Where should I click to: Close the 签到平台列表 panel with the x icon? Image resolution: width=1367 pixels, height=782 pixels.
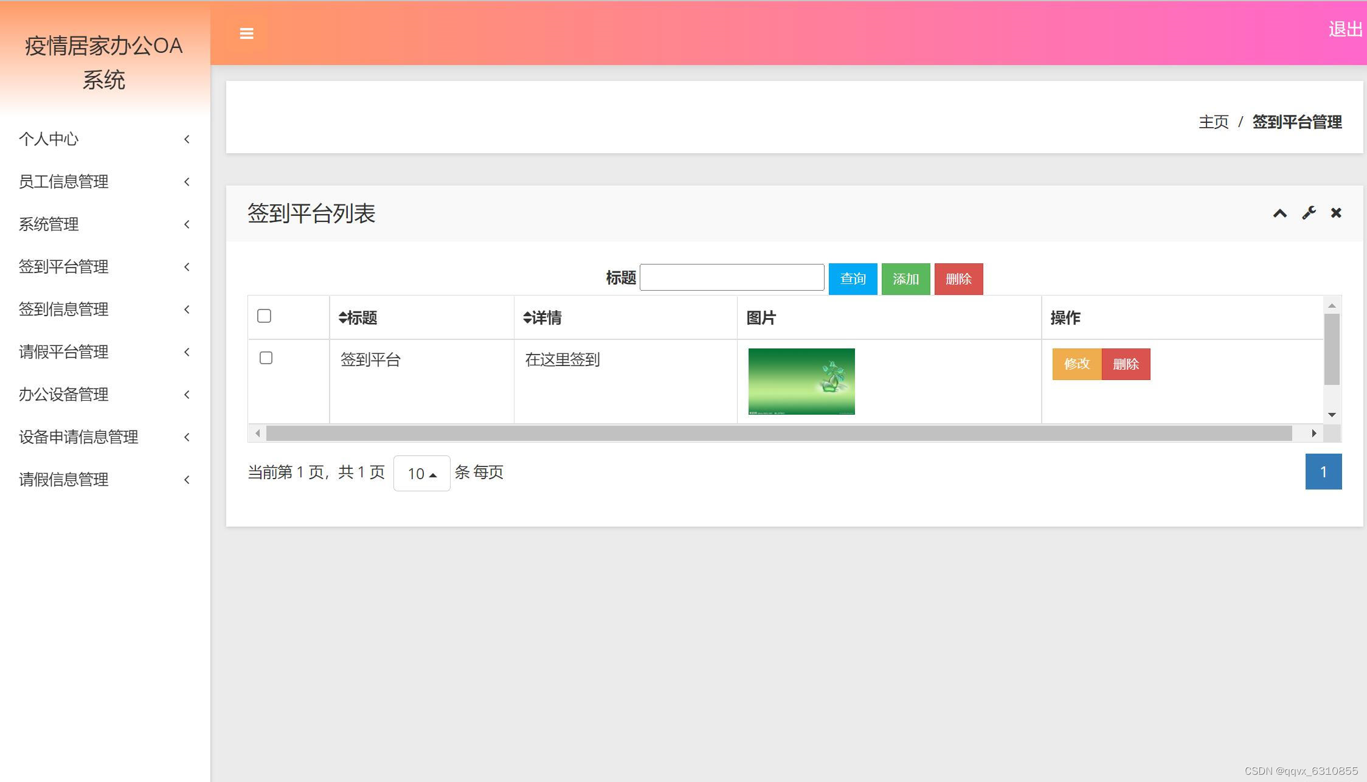[1335, 213]
